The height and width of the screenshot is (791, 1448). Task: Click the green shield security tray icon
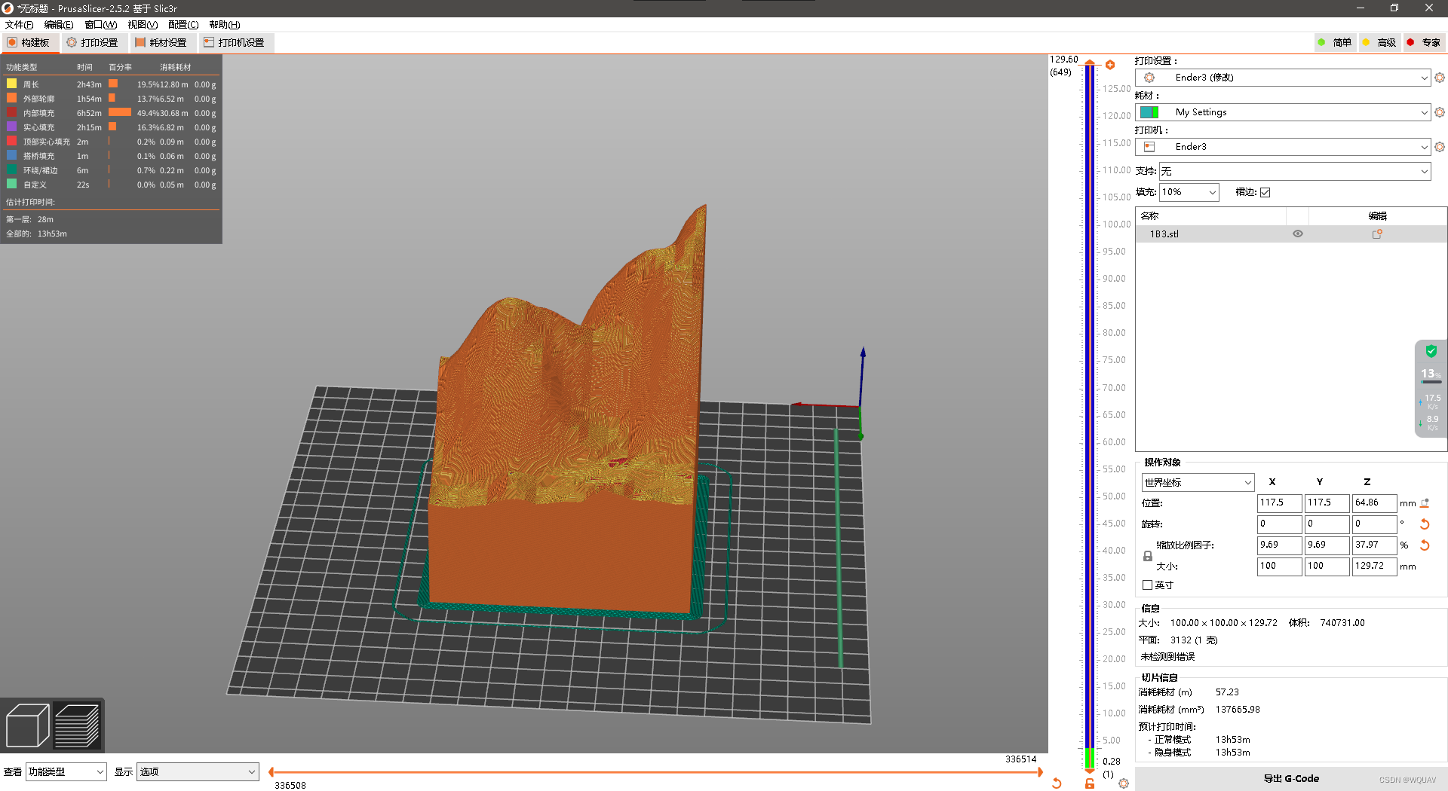(1431, 351)
